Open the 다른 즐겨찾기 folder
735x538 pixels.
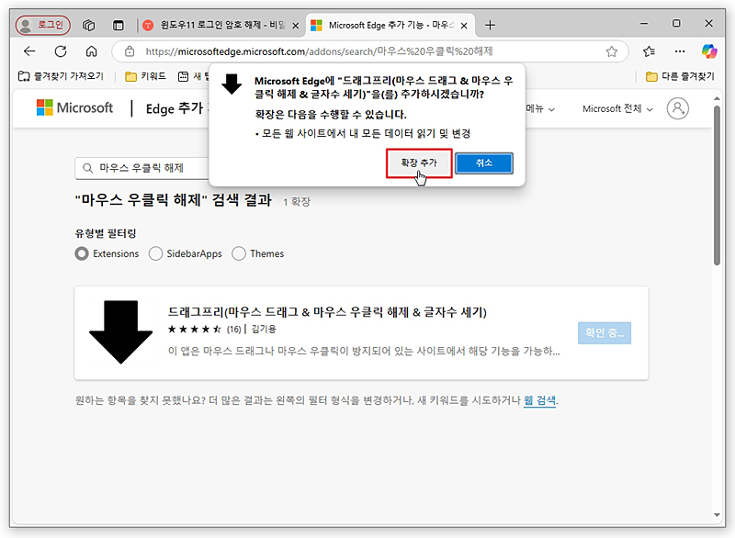680,76
